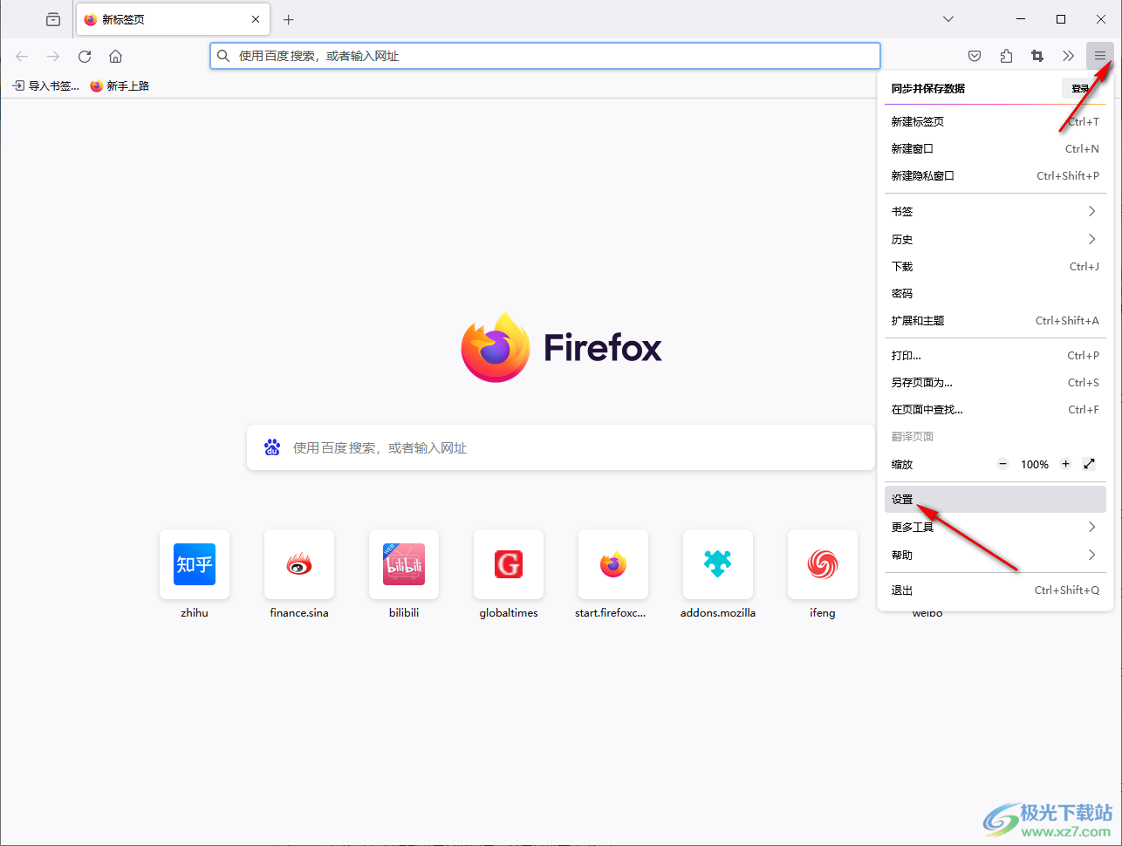Show more toolbar tools overflow arrows
Image resolution: width=1122 pixels, height=846 pixels.
[x=1068, y=56]
